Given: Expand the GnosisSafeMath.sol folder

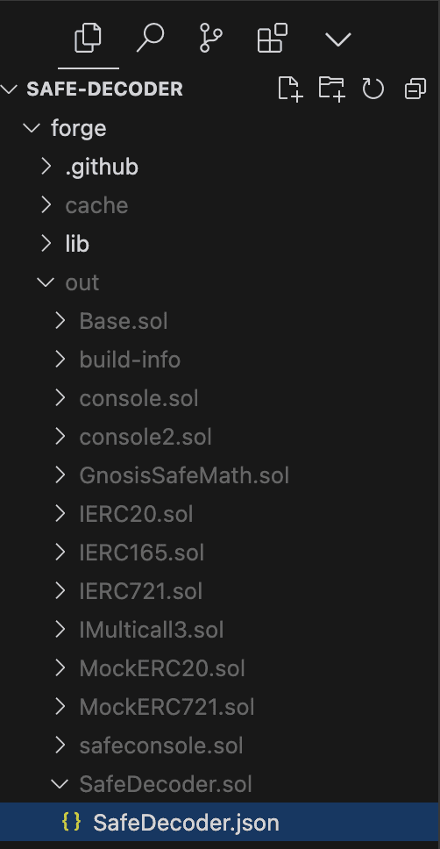Looking at the screenshot, I should (x=220, y=475).
